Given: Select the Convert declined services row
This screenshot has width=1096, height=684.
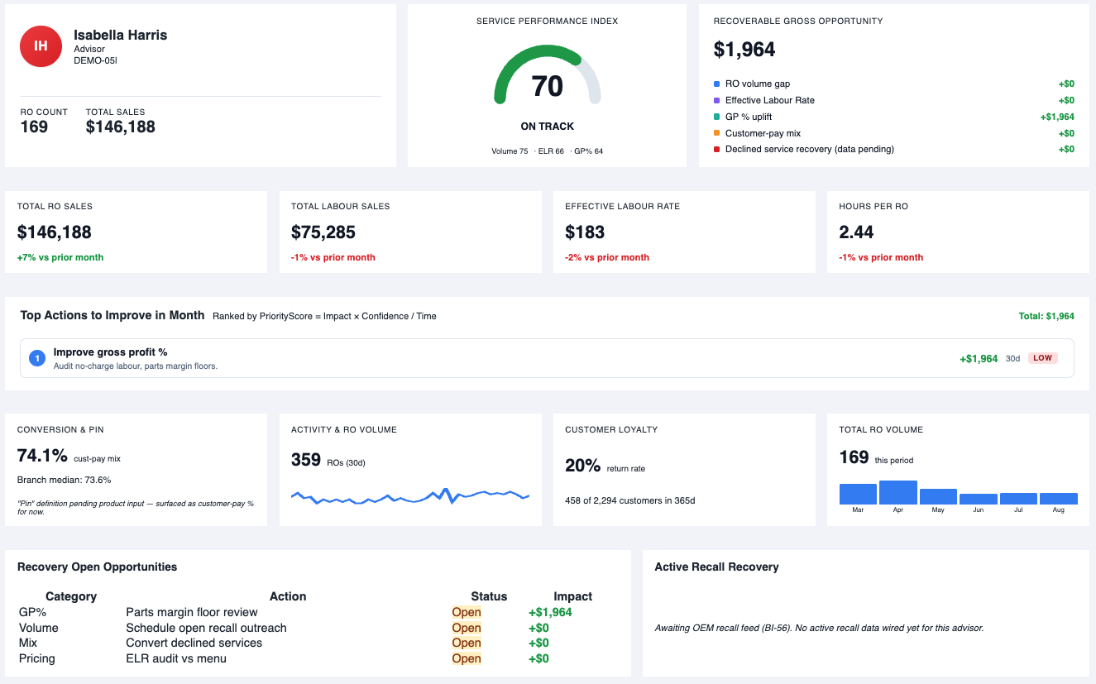Looking at the screenshot, I should 313,643.
